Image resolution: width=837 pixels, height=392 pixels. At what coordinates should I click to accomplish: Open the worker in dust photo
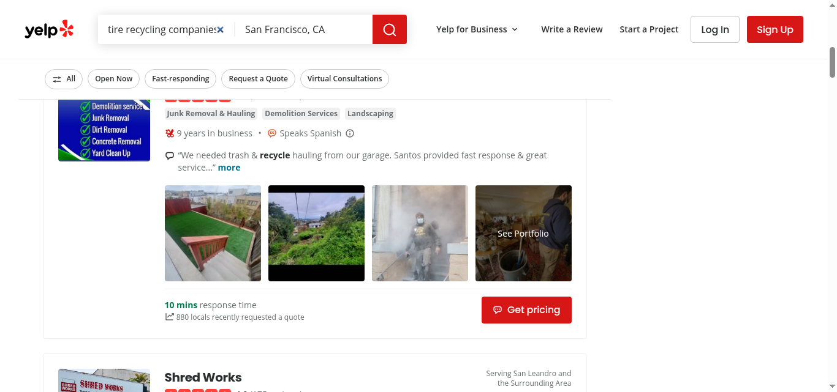point(420,233)
